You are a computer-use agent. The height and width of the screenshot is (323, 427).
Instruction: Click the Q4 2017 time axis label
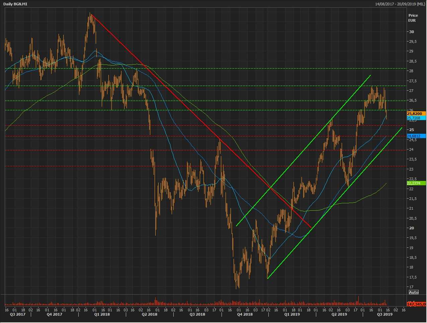[x=54, y=314]
